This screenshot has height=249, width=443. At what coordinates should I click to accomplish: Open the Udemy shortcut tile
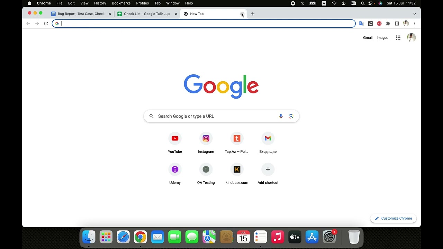click(x=175, y=174)
